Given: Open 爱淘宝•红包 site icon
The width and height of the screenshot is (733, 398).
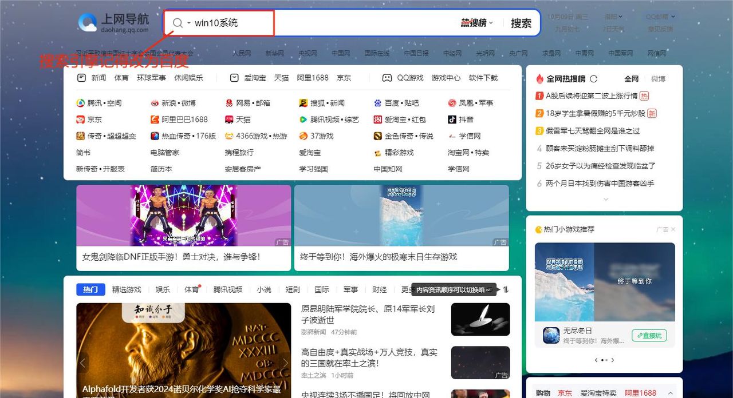Looking at the screenshot, I should (378, 120).
